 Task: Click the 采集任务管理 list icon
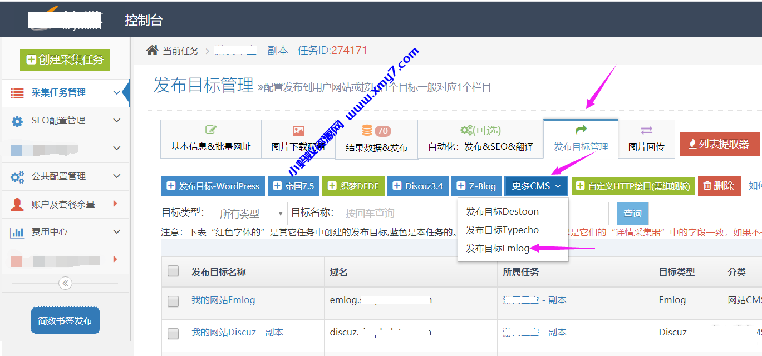point(17,93)
